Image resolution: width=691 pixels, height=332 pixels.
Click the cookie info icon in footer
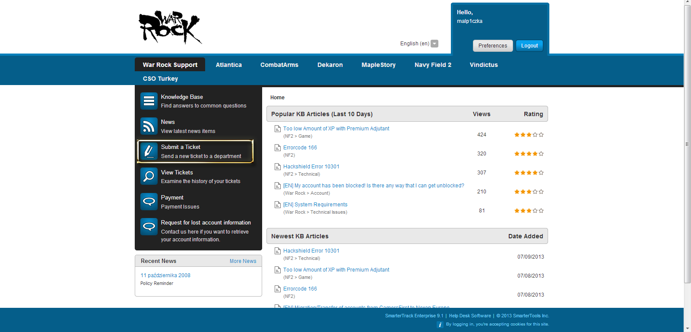[440, 325]
